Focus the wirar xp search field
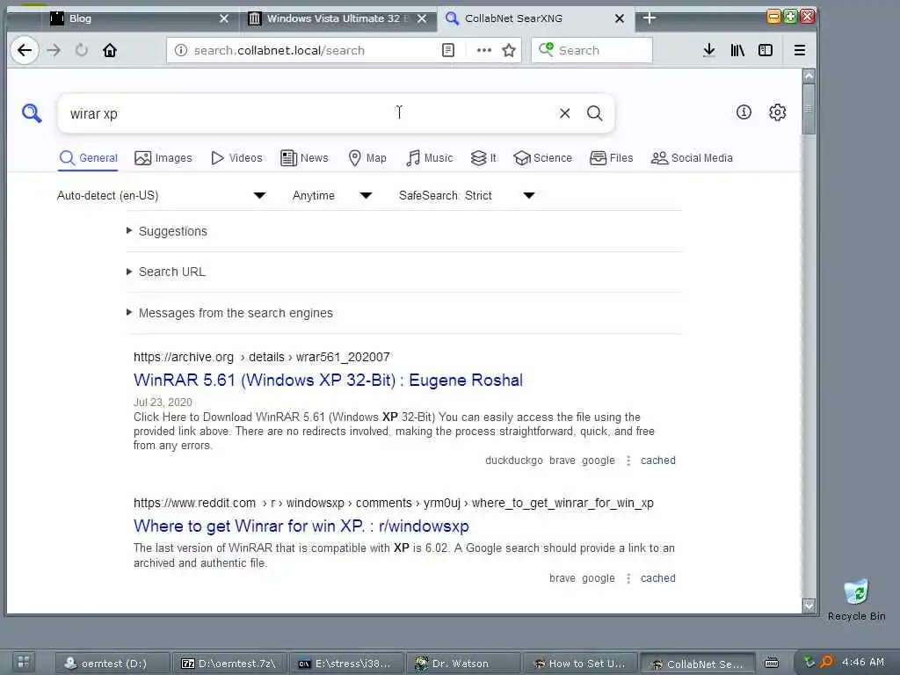The image size is (900, 675). point(310,113)
